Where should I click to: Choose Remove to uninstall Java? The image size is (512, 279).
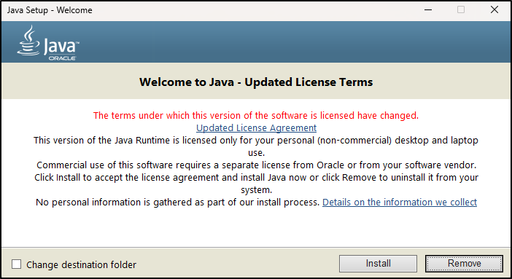464,263
